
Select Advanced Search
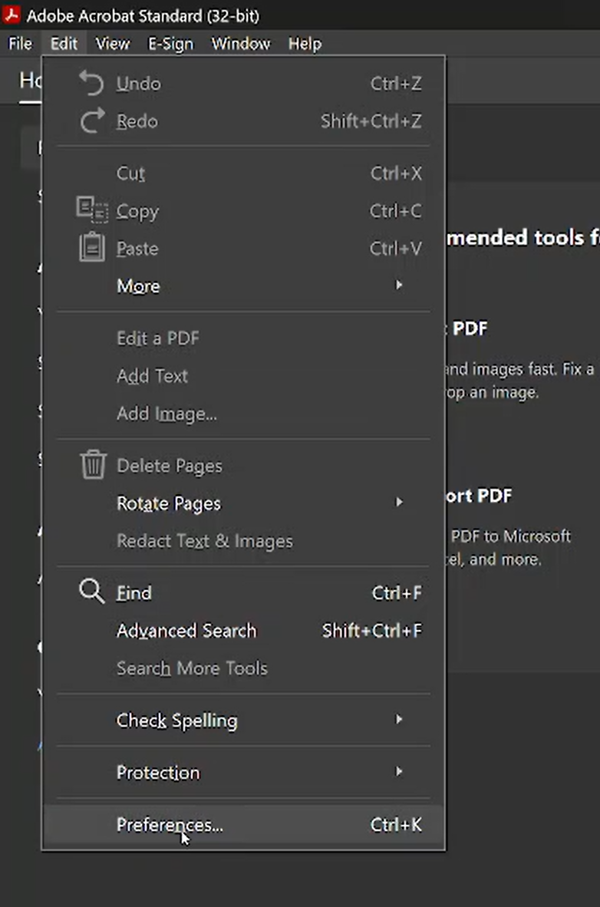click(x=186, y=631)
